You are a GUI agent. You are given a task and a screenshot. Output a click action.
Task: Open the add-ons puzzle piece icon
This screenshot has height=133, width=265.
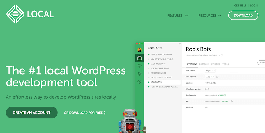coord(140,74)
